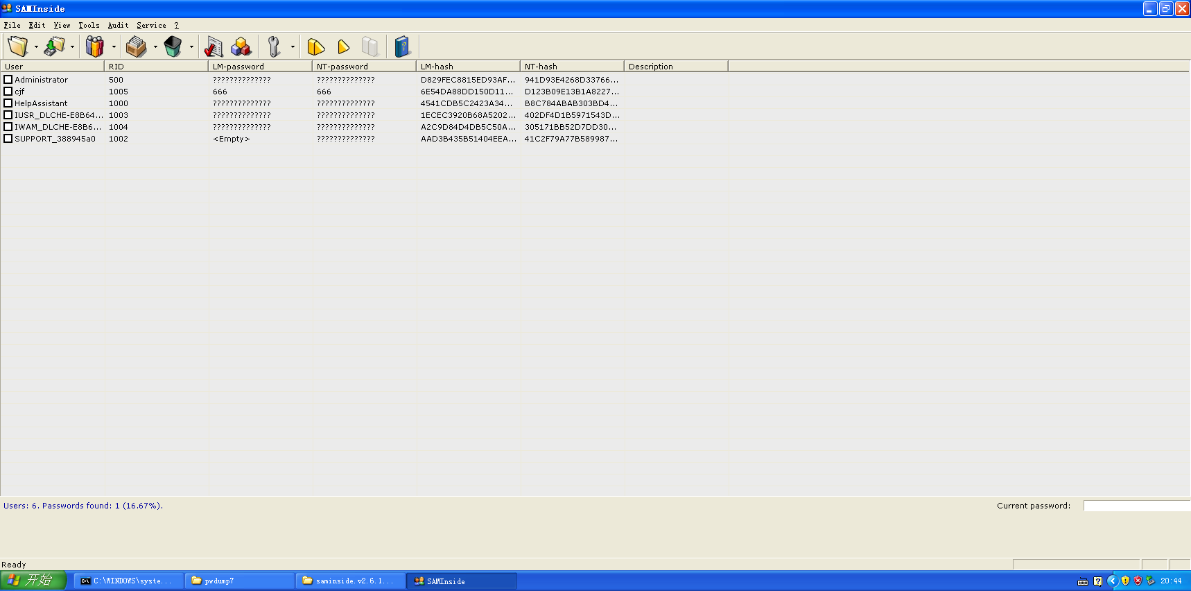Sort by the NT-hash column header
Viewport: 1191px width, 591px height.
(572, 67)
